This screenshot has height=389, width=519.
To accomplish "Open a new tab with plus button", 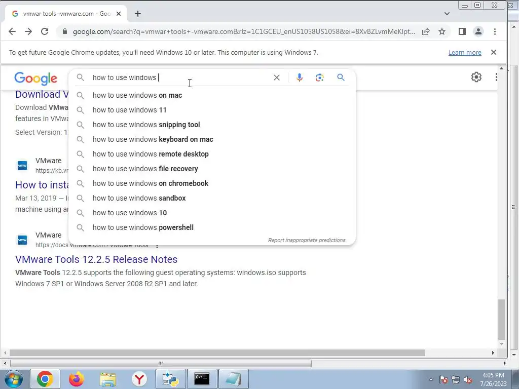I will click(x=138, y=14).
